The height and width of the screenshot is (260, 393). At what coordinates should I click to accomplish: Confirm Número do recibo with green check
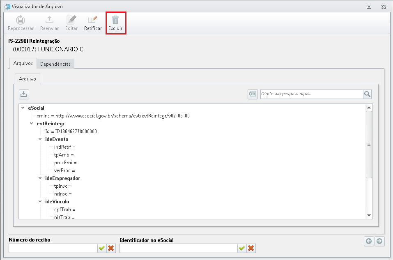coord(102,248)
